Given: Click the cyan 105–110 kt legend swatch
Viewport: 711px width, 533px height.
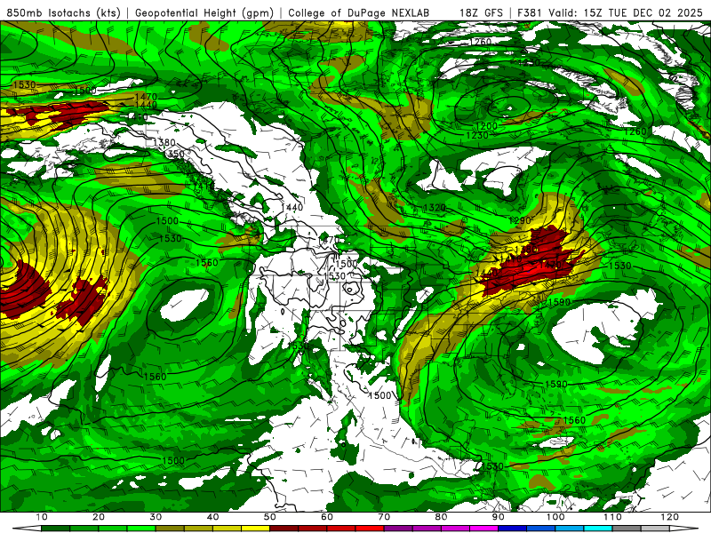Looking at the screenshot, I should click(x=598, y=529).
